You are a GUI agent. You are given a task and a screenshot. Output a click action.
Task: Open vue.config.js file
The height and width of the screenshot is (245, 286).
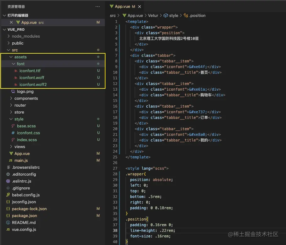click(x=24, y=230)
